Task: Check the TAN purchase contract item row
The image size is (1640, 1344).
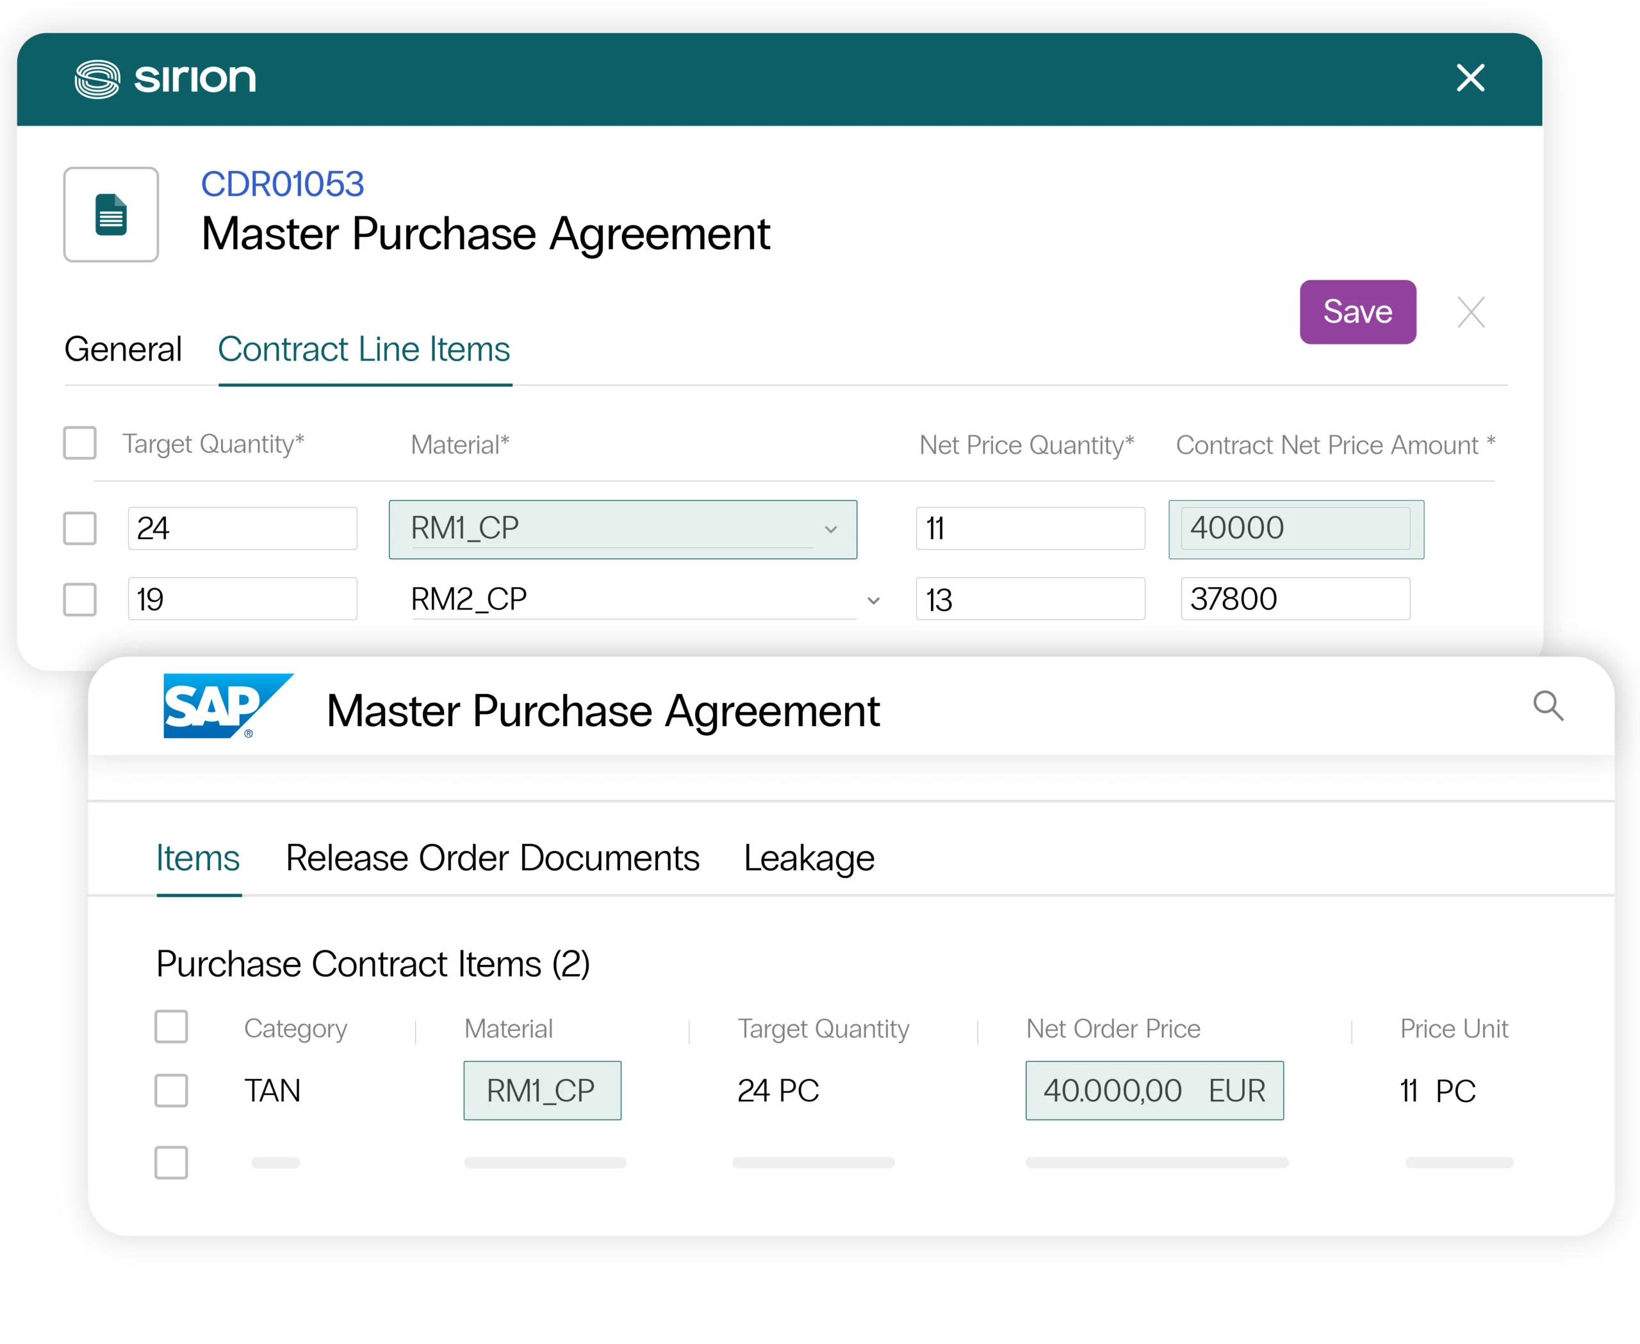Action: pyautogui.click(x=171, y=1091)
